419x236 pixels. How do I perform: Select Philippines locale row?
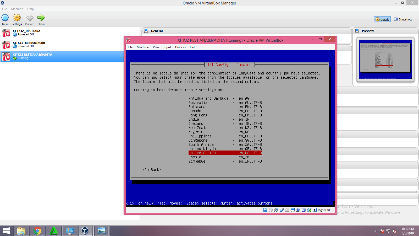pyautogui.click(x=225, y=136)
